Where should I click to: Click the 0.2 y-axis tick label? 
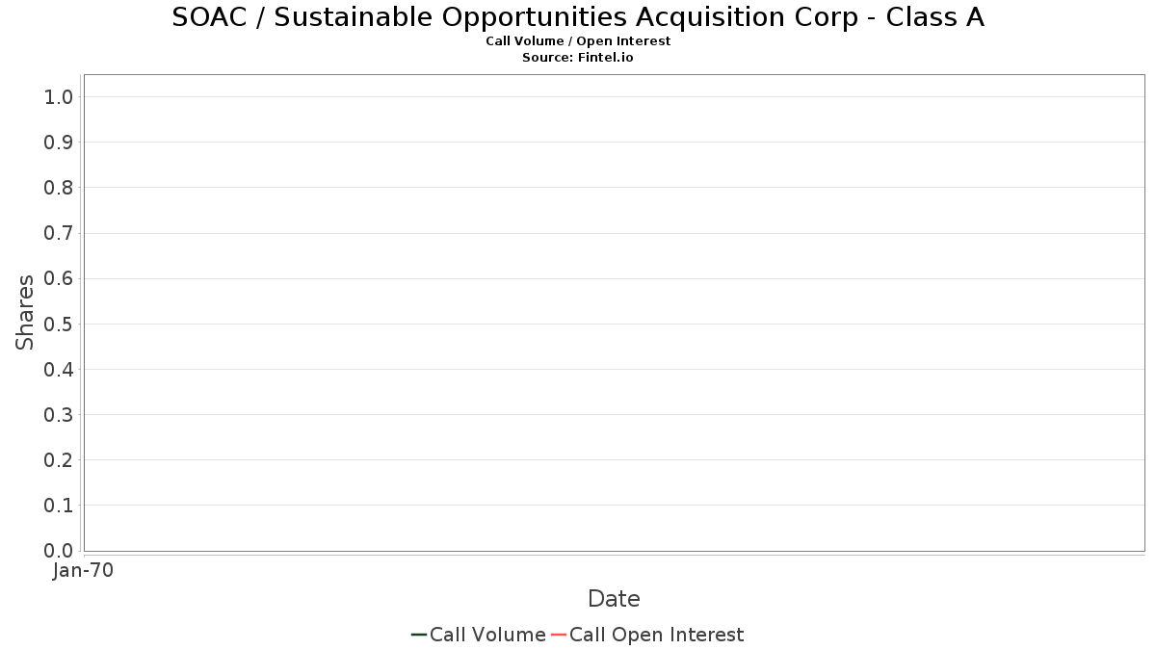[59, 460]
